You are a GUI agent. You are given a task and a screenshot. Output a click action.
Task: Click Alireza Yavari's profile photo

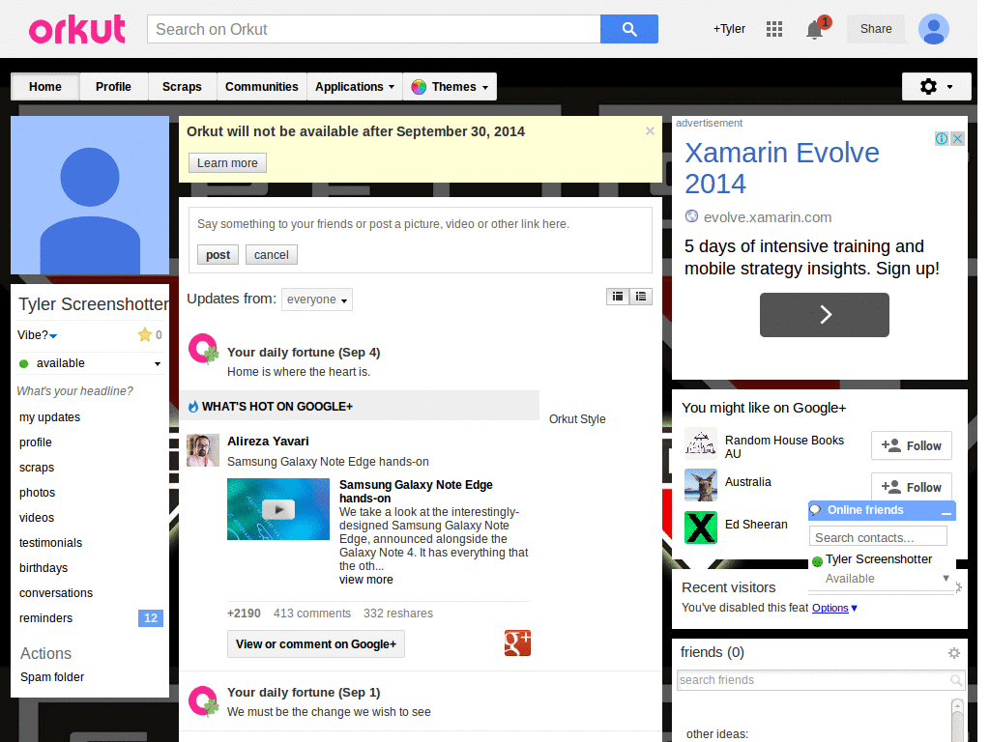coord(203,450)
